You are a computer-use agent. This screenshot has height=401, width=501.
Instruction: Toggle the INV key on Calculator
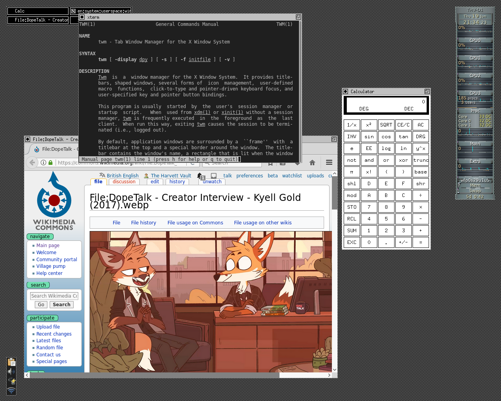click(351, 137)
